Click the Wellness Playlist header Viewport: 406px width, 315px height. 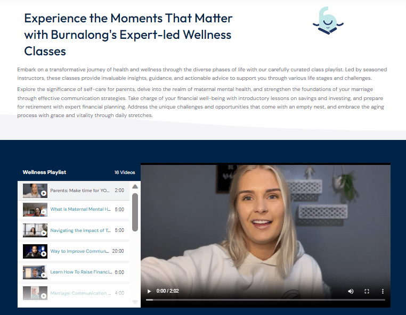coord(44,172)
